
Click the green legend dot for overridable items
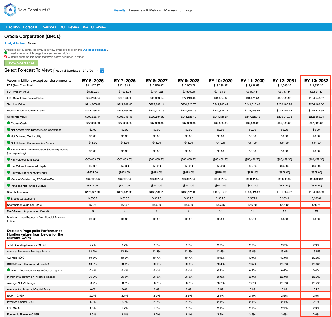click(6, 53)
